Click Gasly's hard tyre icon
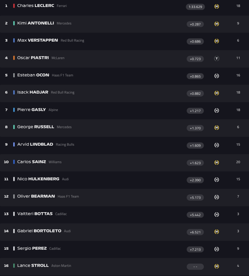 (216, 111)
